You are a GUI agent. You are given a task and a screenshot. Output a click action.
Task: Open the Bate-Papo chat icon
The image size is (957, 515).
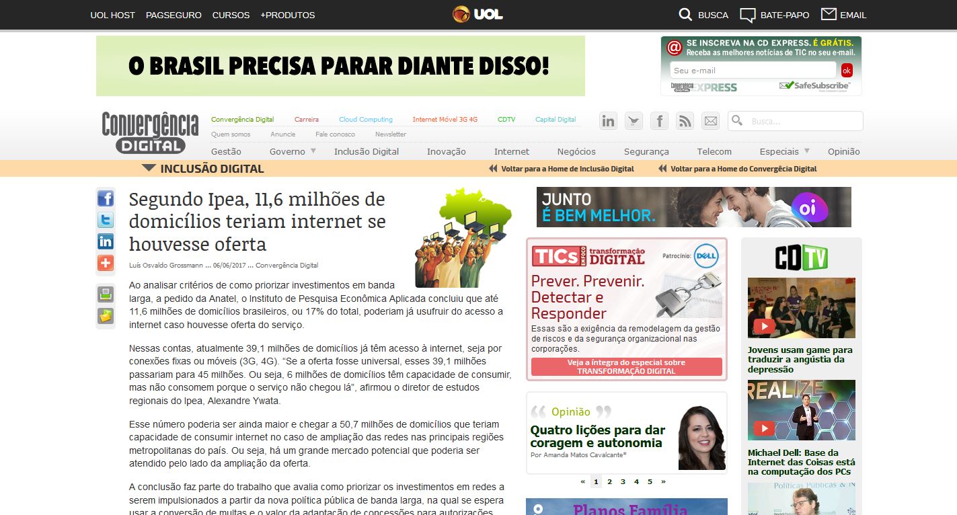coord(748,15)
